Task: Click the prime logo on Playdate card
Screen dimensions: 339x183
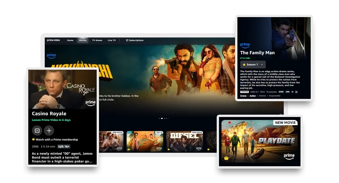Action: (289, 156)
